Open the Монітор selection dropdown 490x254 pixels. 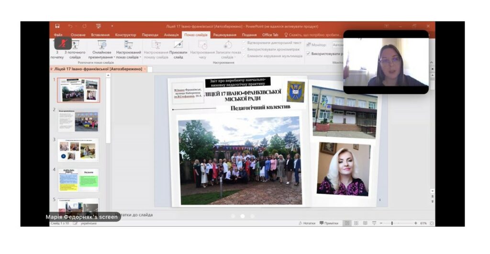pyautogui.click(x=337, y=45)
